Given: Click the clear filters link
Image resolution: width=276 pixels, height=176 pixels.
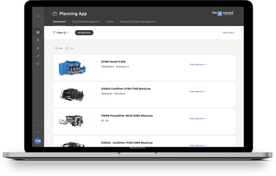Looking at the screenshot, I should point(228,33).
